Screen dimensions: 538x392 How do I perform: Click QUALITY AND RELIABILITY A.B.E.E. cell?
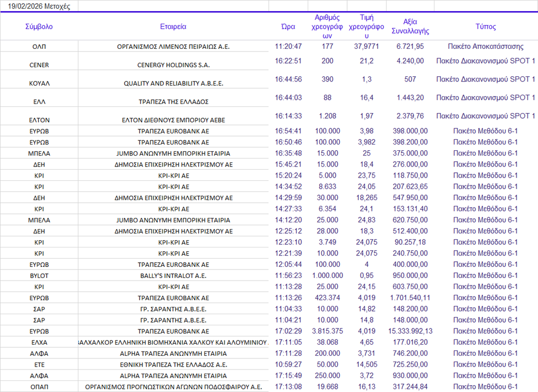click(173, 83)
